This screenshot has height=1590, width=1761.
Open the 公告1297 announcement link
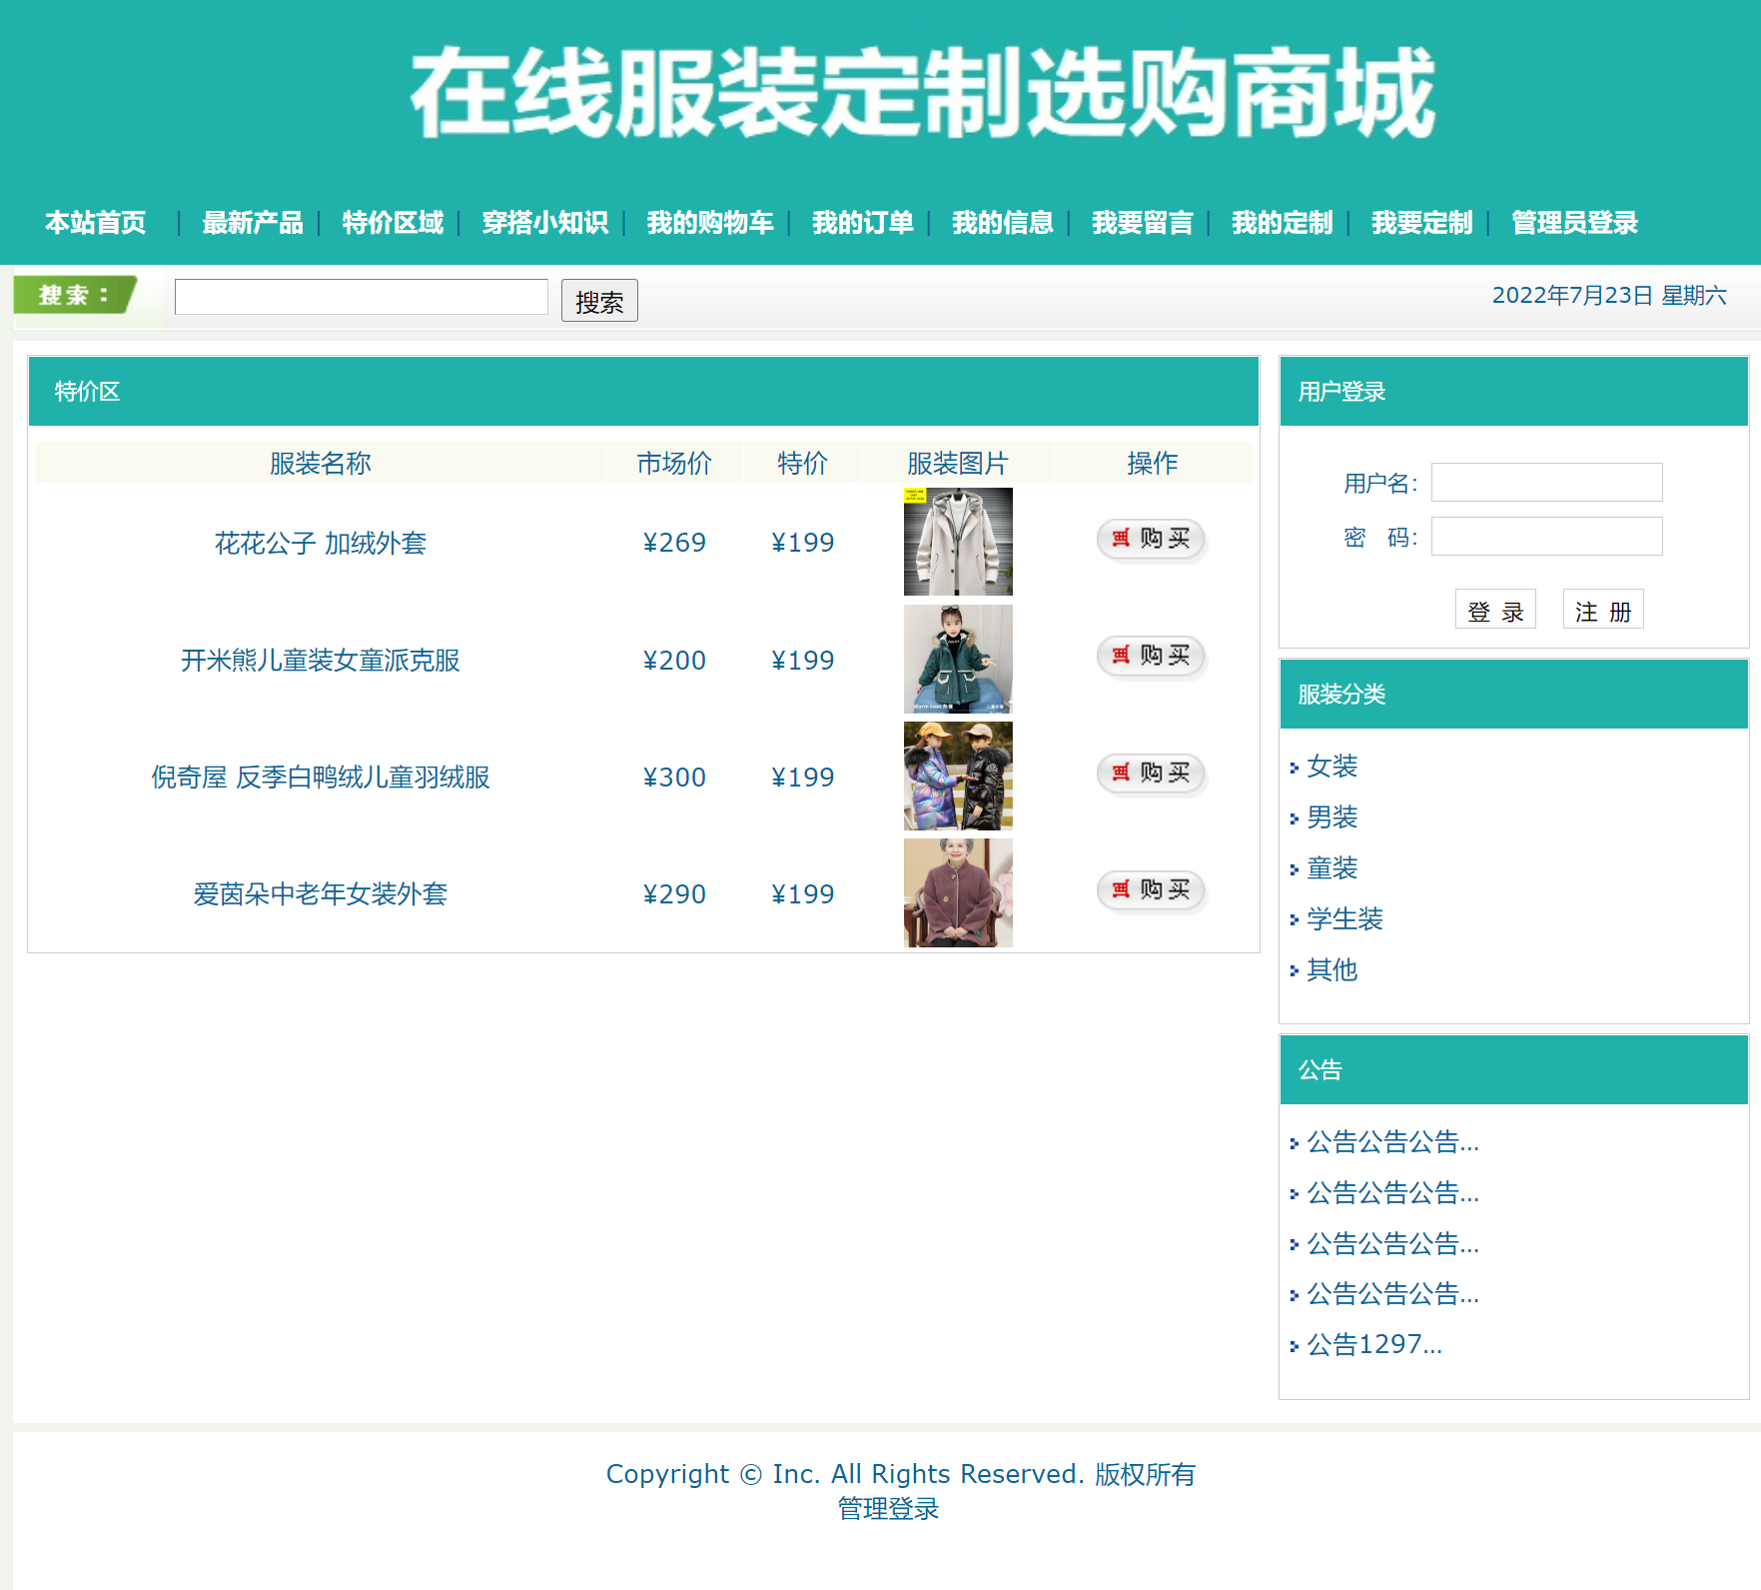(x=1373, y=1344)
